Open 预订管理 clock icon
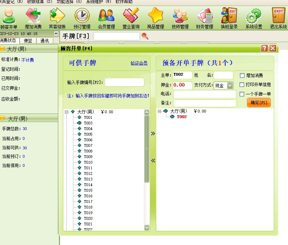This screenshot has width=288, height=245. click(x=82, y=18)
